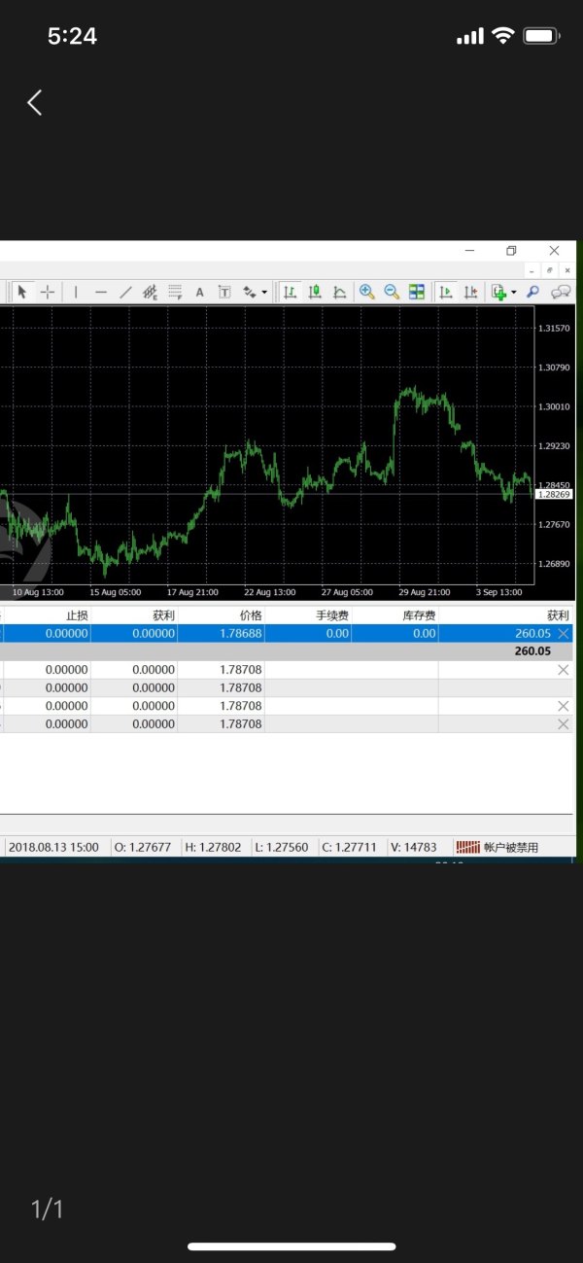
Task: Pick the trendline drawing tool
Action: coord(125,292)
